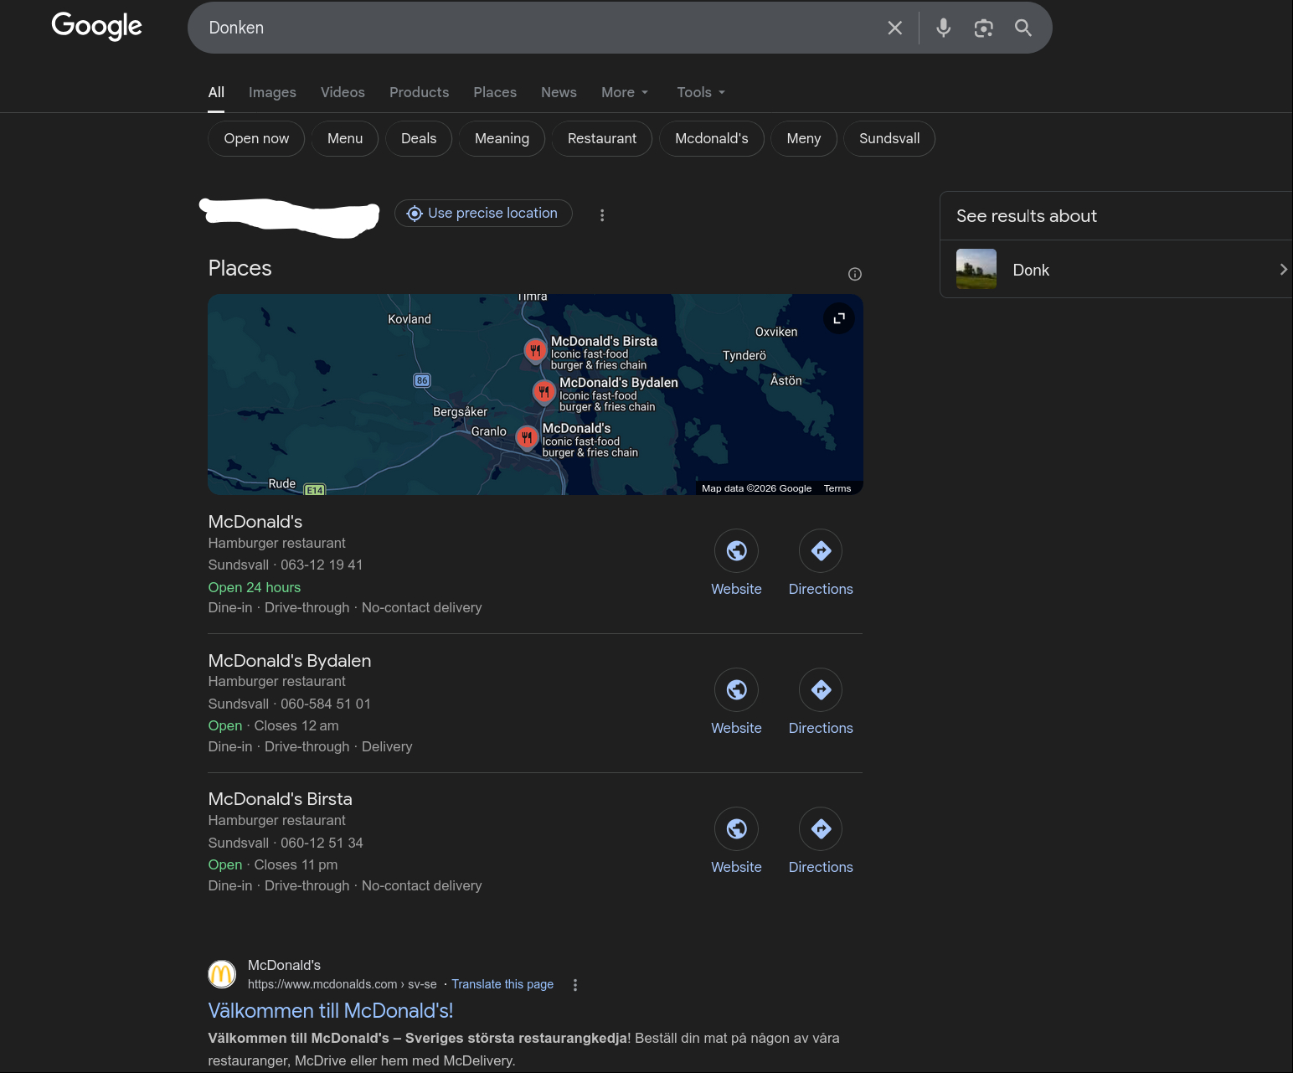
Task: Click Use precise location button
Action: tap(483, 214)
